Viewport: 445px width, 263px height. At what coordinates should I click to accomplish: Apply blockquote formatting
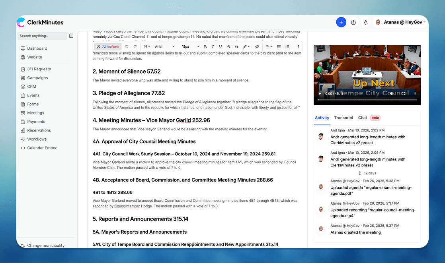(237, 47)
